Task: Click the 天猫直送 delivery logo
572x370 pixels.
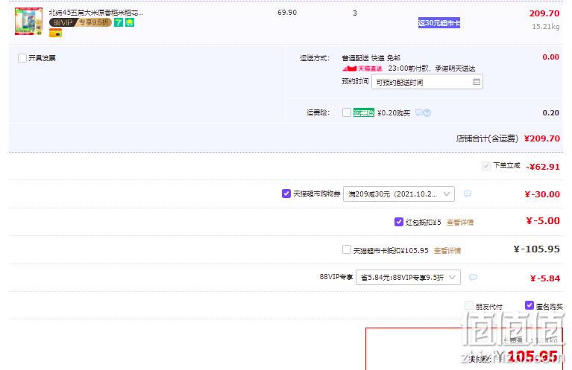Action: pos(362,68)
